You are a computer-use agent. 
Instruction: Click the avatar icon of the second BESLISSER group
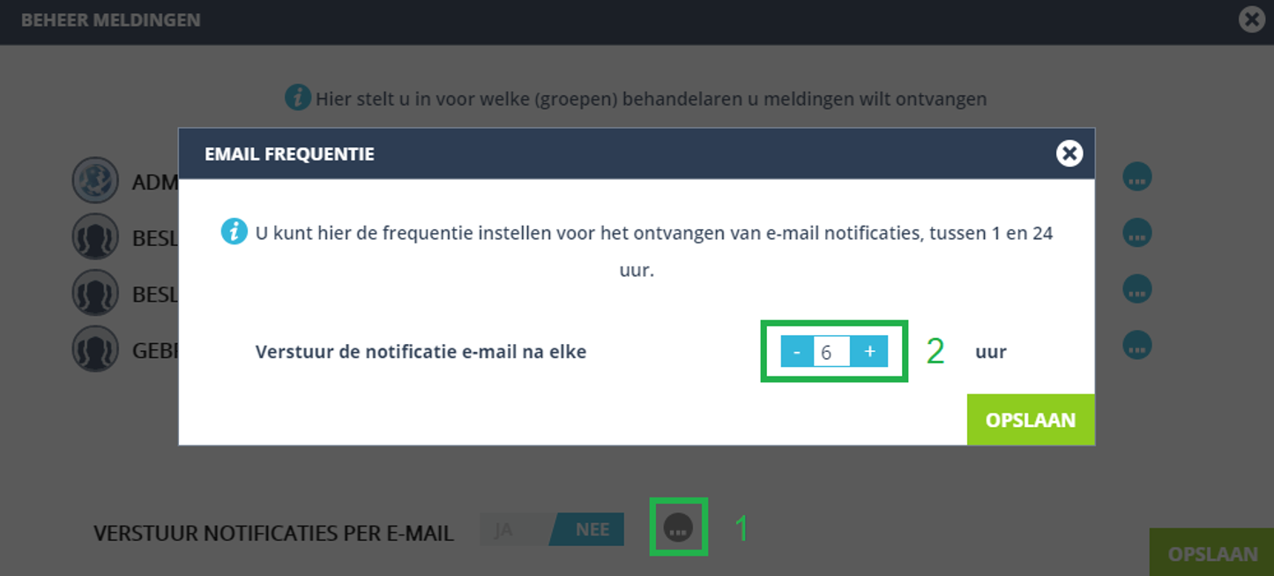(x=94, y=292)
